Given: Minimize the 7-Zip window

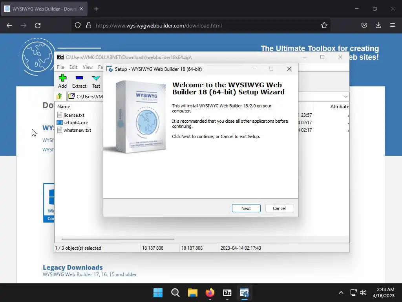Looking at the screenshot, I should [305, 57].
